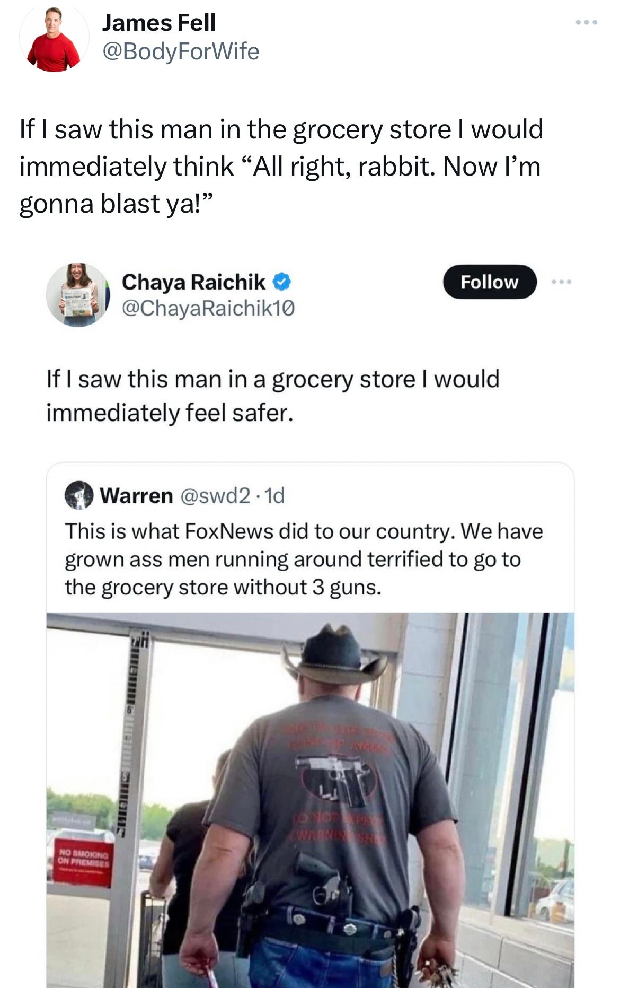Open the three-dot menu on James Fell's tweet
This screenshot has width=620, height=988.
(587, 22)
